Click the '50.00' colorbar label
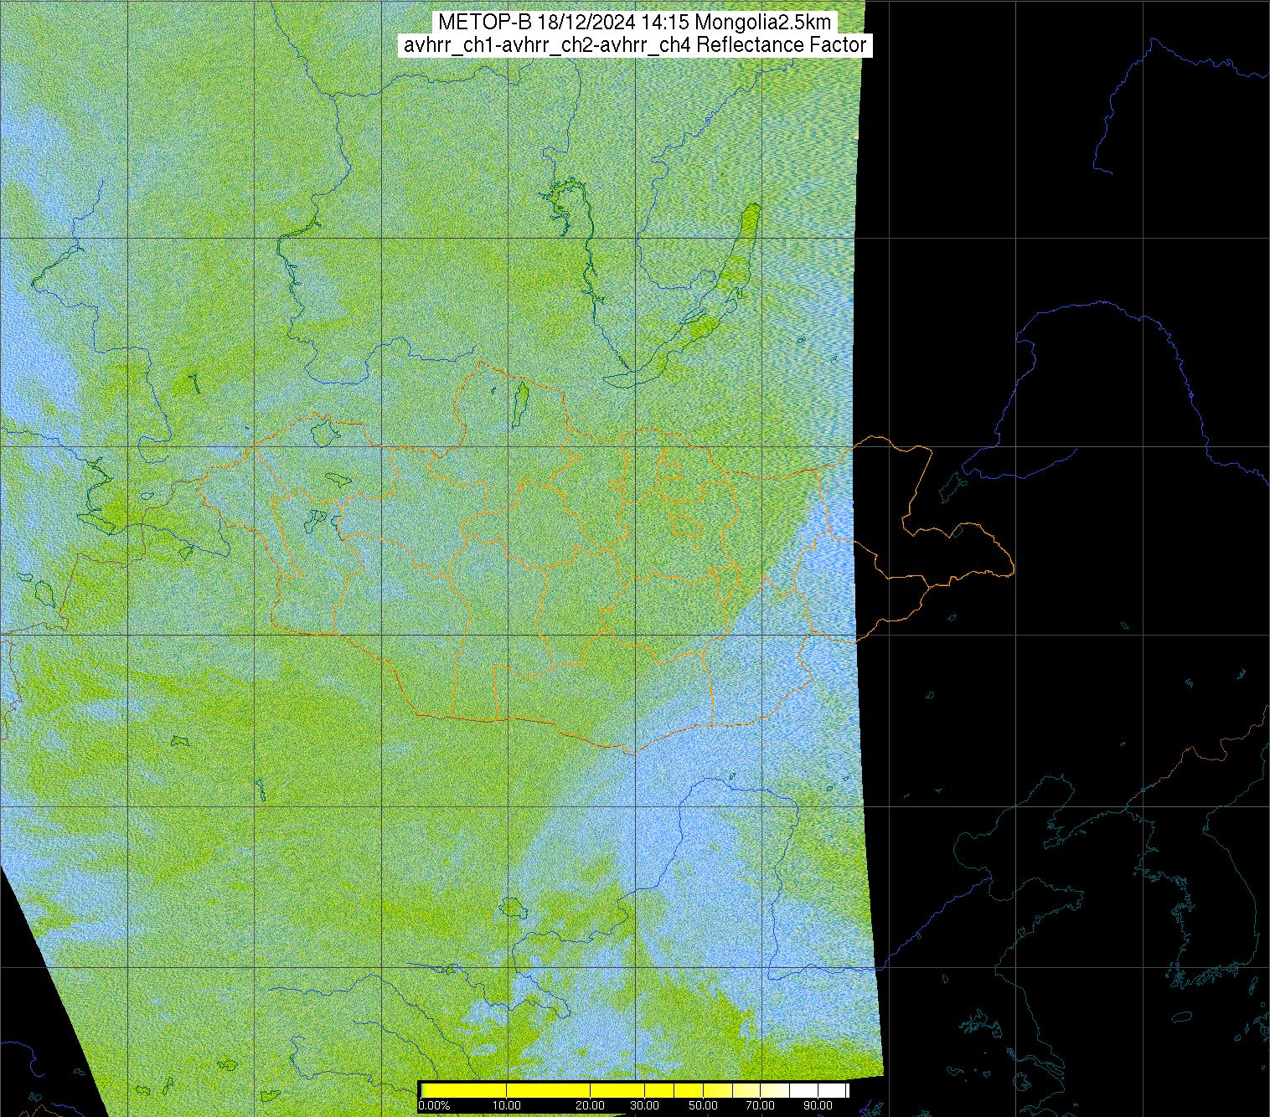The image size is (1270, 1117). 703,1105
